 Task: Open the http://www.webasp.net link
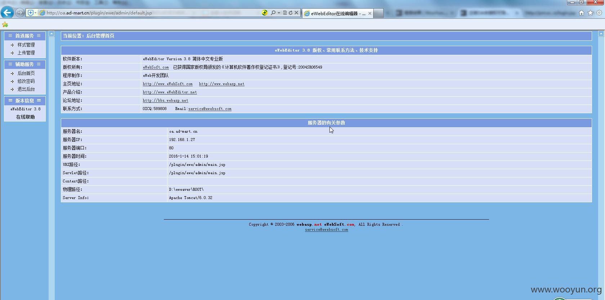pyautogui.click(x=221, y=84)
